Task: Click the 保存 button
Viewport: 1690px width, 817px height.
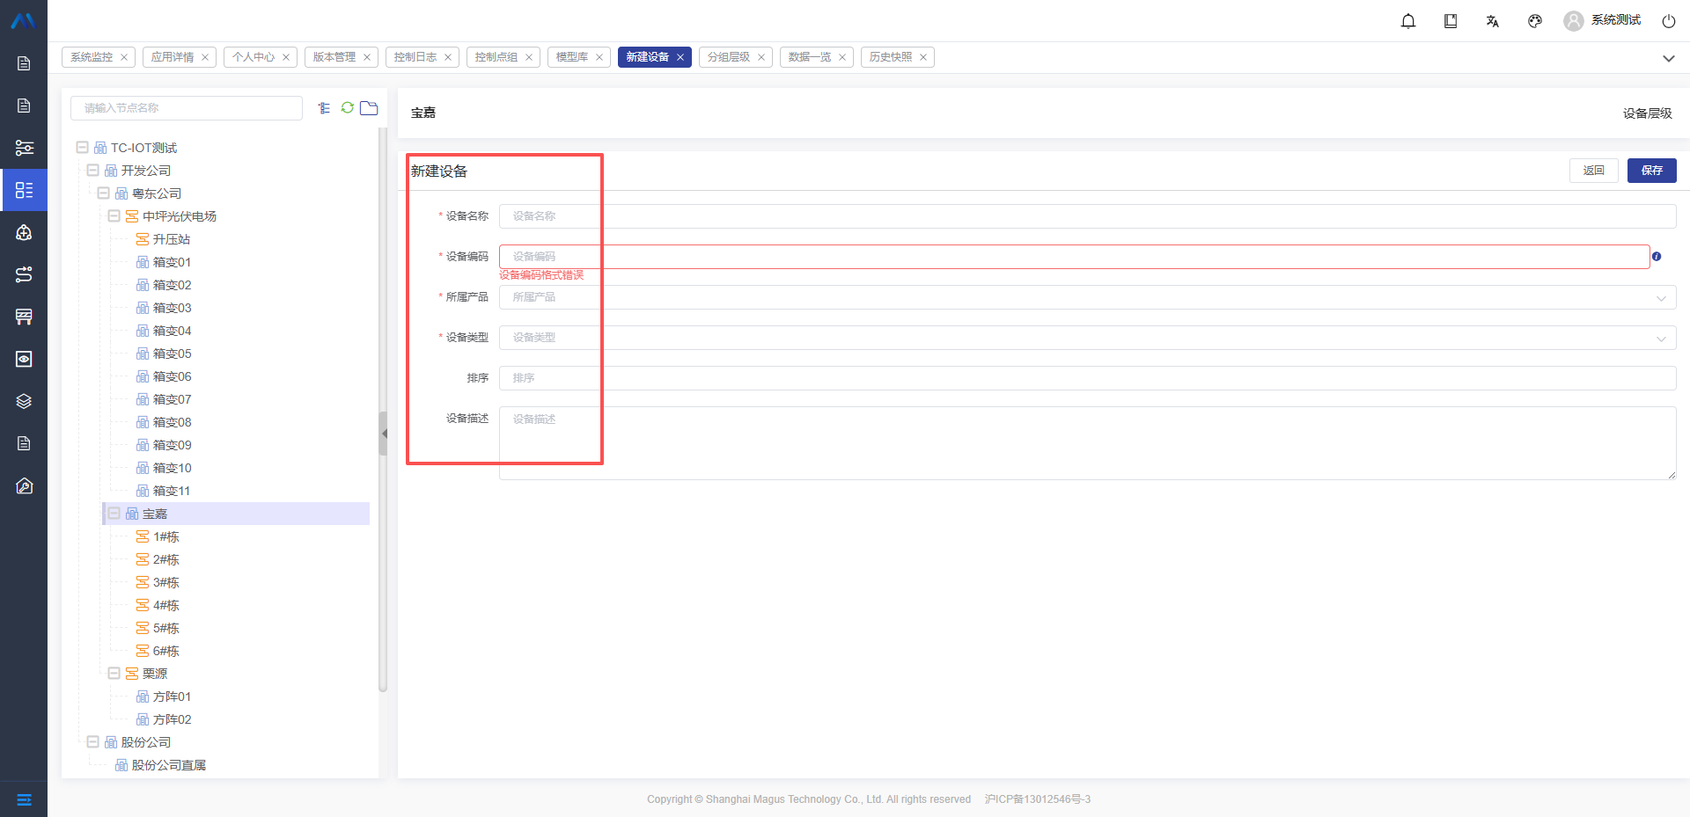Action: (1651, 171)
